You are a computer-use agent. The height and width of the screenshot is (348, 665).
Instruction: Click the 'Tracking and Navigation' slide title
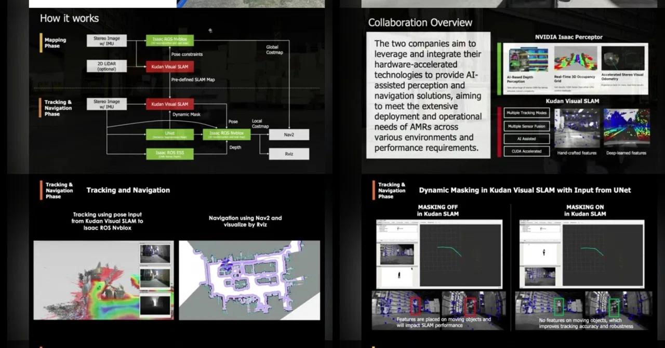(x=128, y=190)
